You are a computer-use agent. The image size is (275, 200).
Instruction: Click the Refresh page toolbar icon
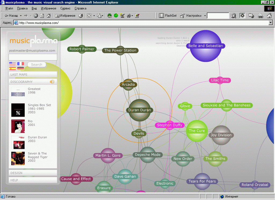pyautogui.click(x=42, y=16)
